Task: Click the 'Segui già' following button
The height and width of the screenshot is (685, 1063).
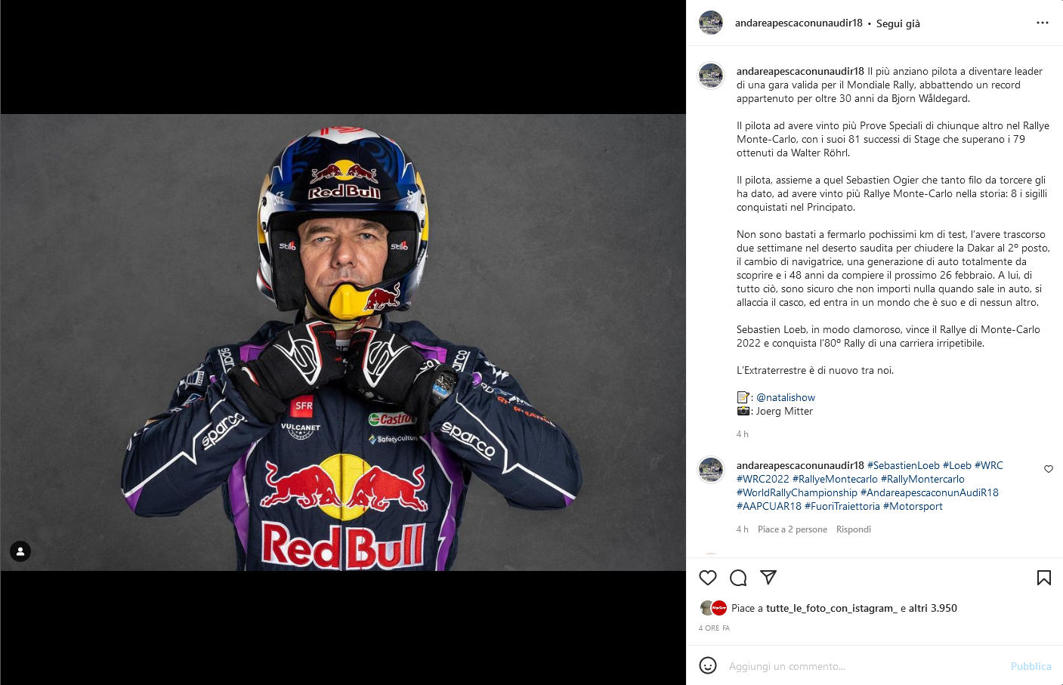Action: [x=898, y=23]
